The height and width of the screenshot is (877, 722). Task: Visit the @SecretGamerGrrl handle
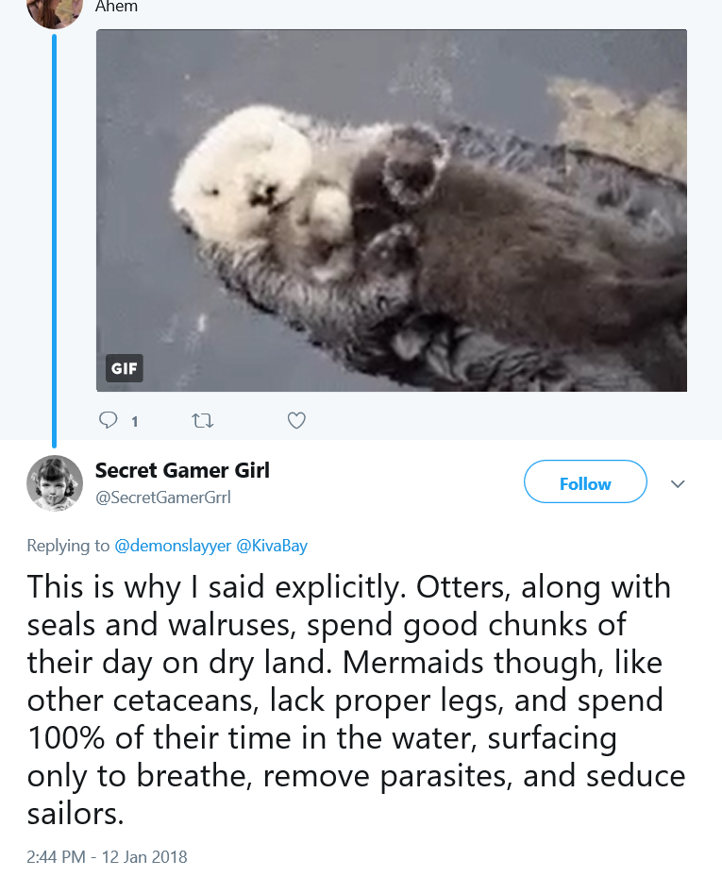[x=162, y=498]
